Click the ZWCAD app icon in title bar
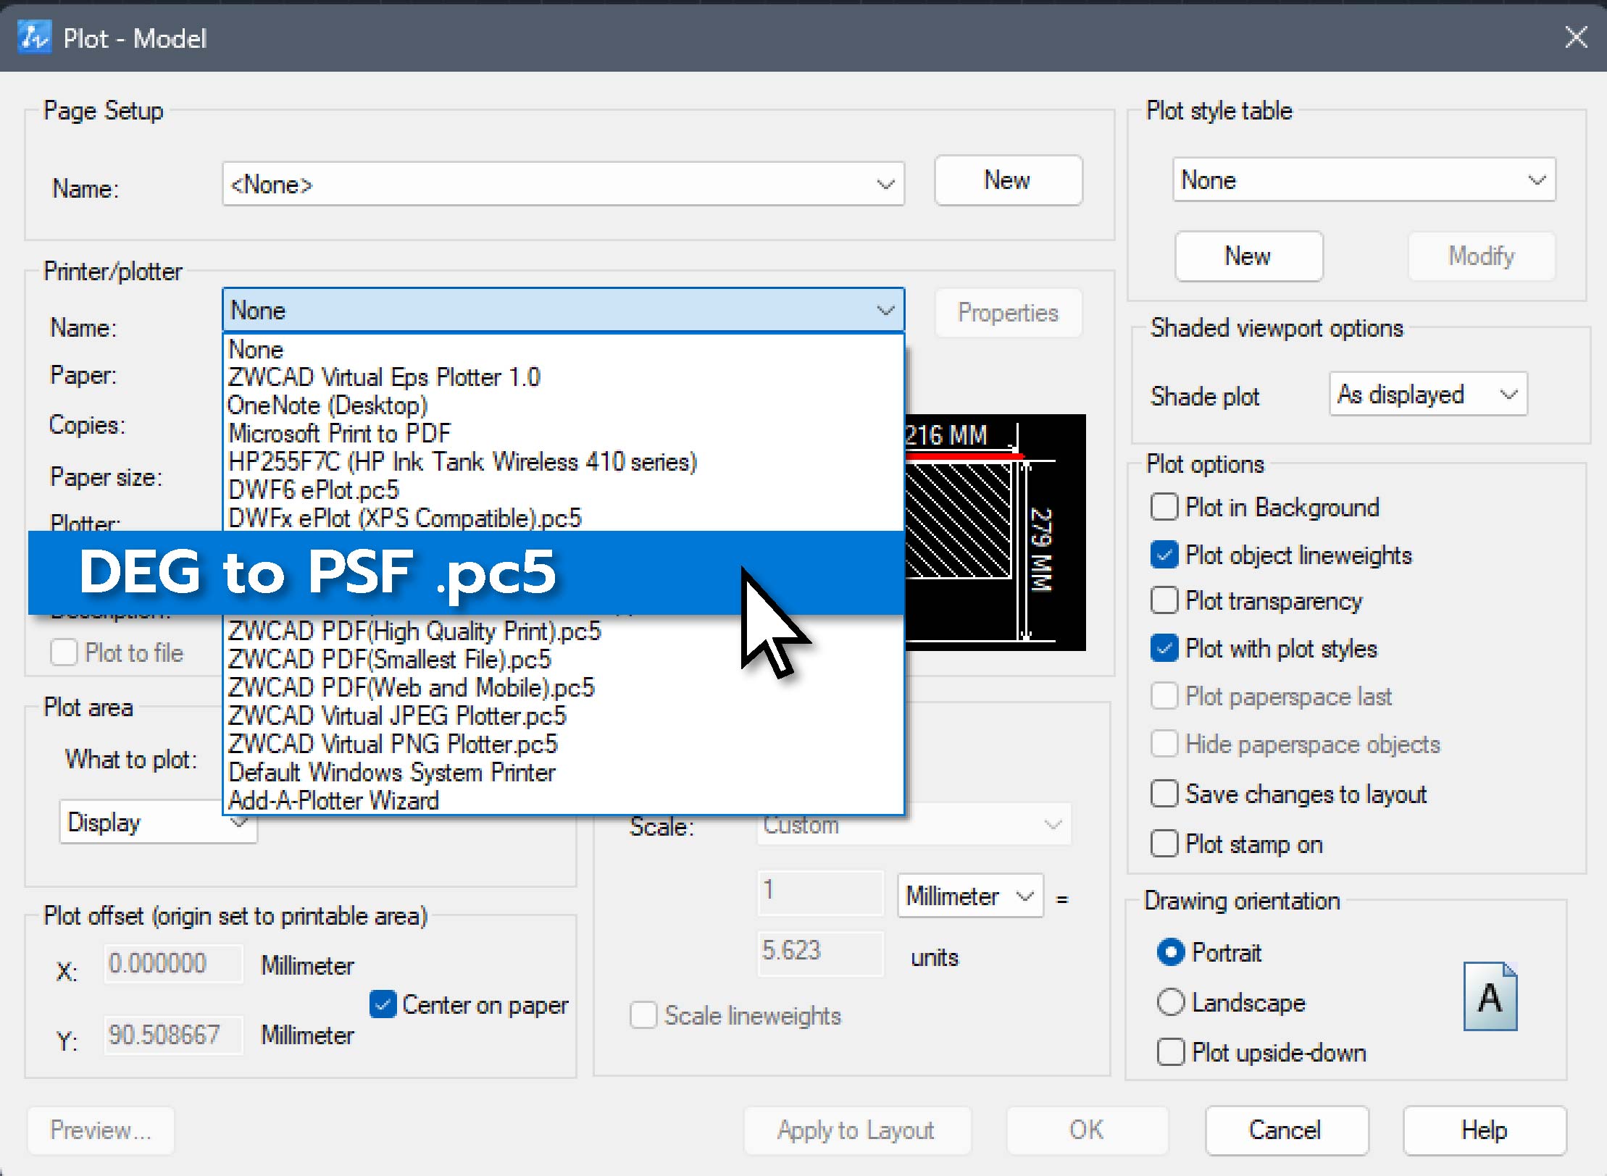The width and height of the screenshot is (1607, 1176). point(35,37)
